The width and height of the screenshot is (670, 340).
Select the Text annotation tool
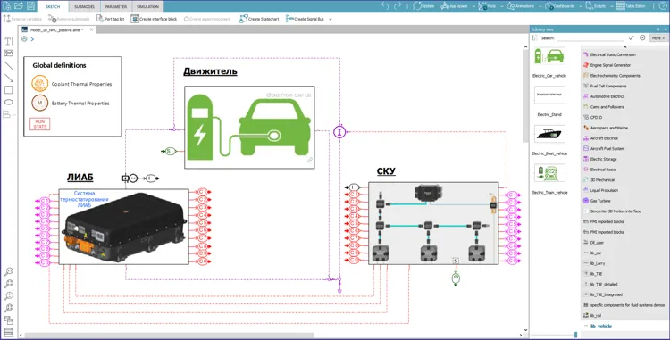pos(9,41)
